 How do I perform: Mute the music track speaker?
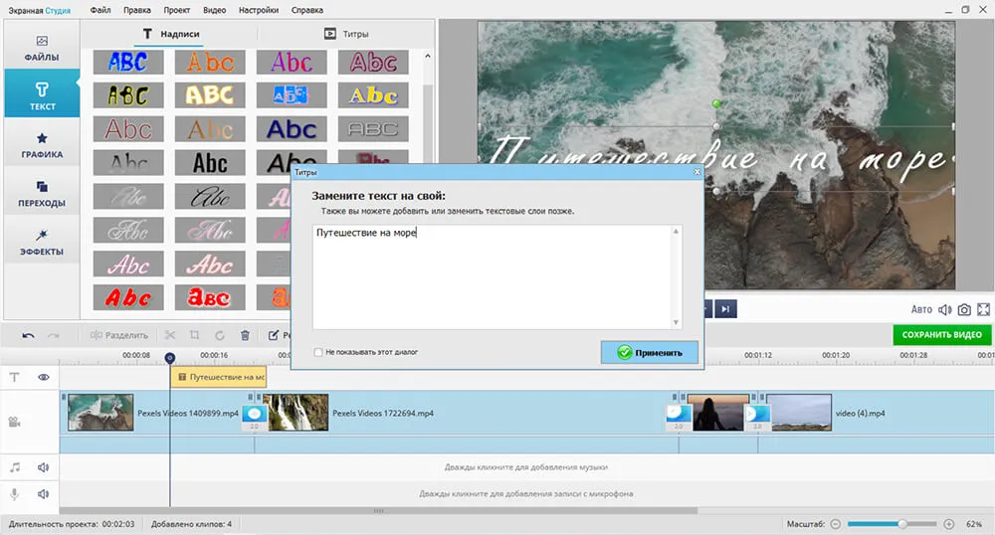tap(43, 467)
